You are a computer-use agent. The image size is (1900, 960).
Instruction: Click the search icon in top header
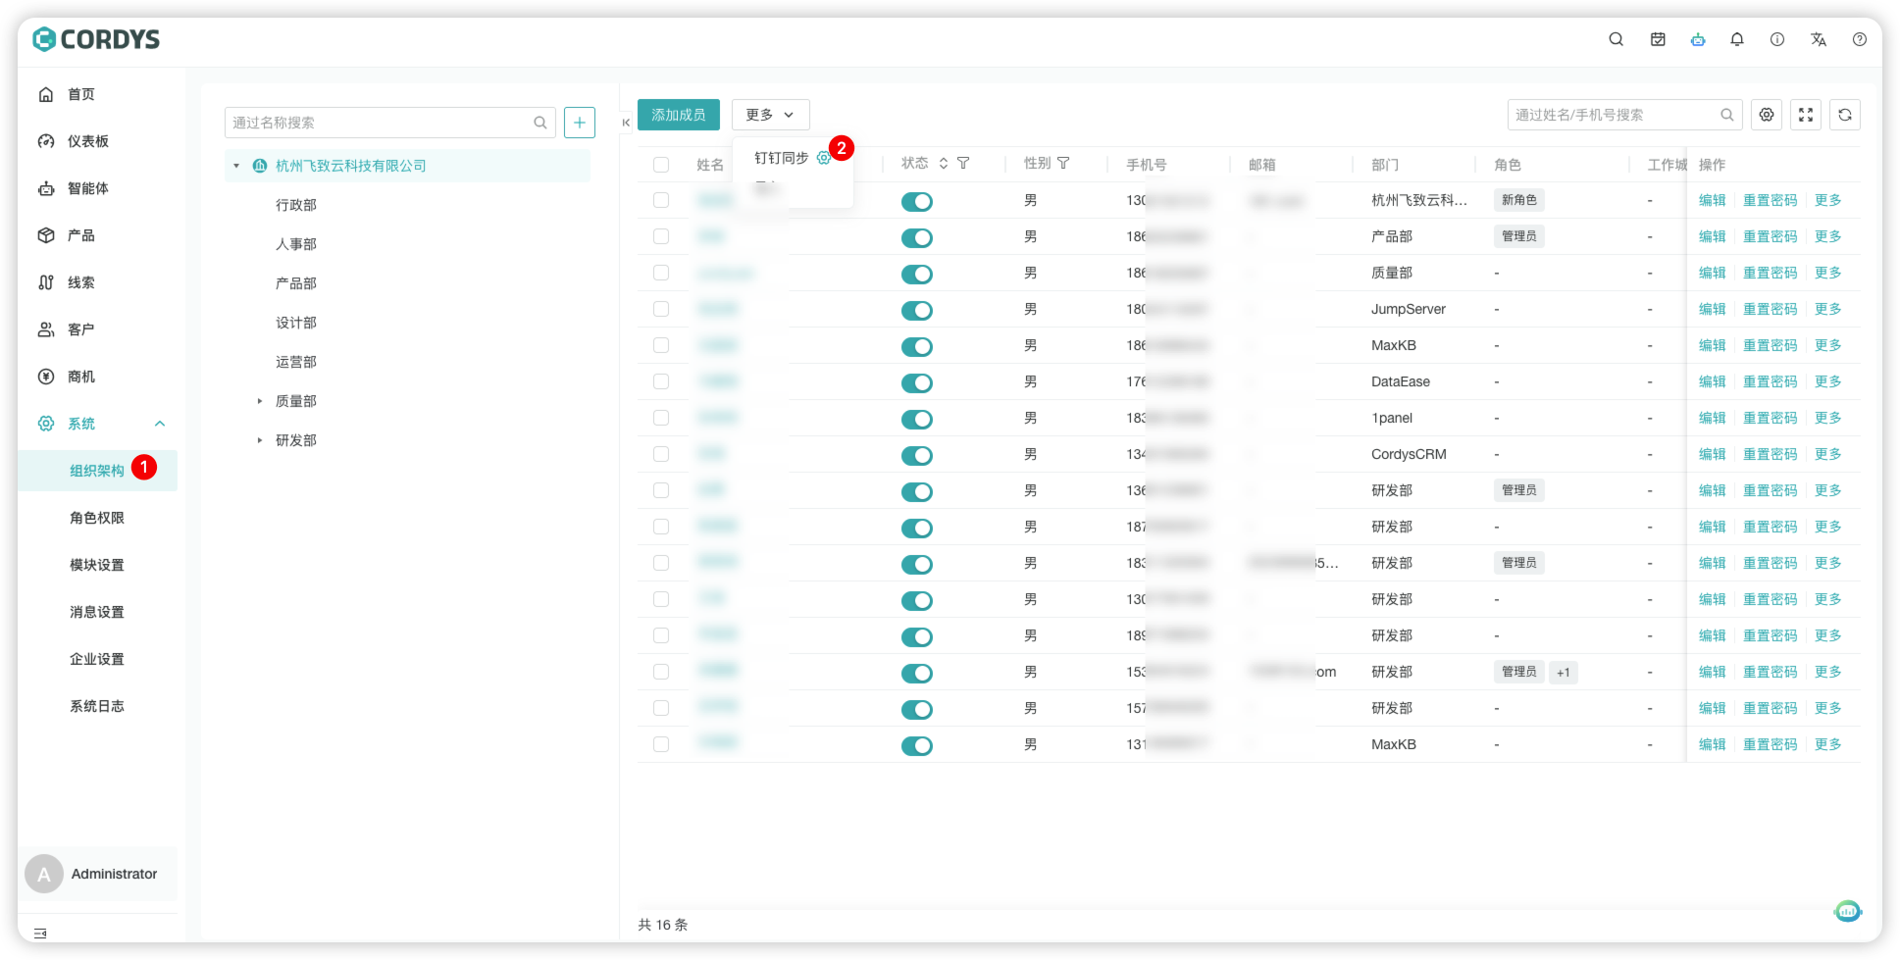coord(1616,39)
